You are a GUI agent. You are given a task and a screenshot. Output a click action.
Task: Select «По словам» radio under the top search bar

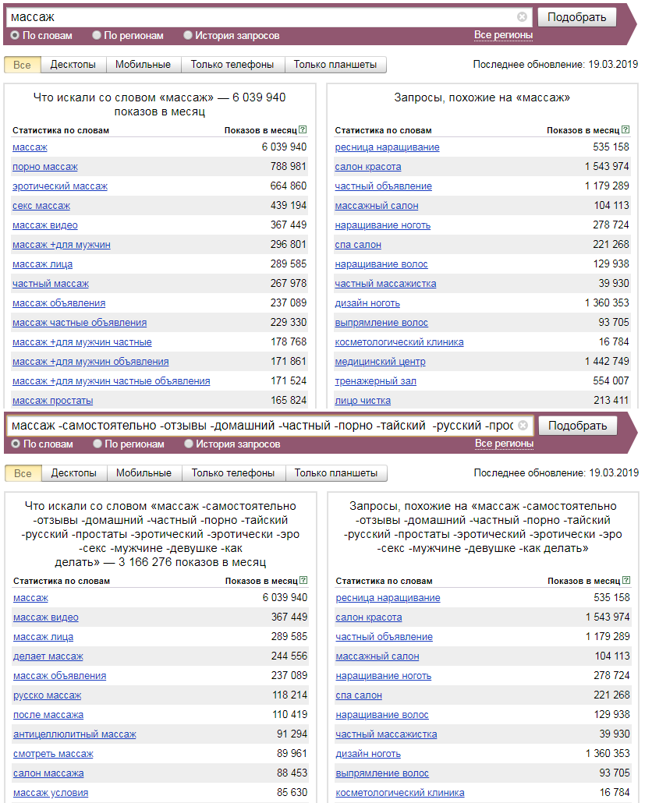15,35
